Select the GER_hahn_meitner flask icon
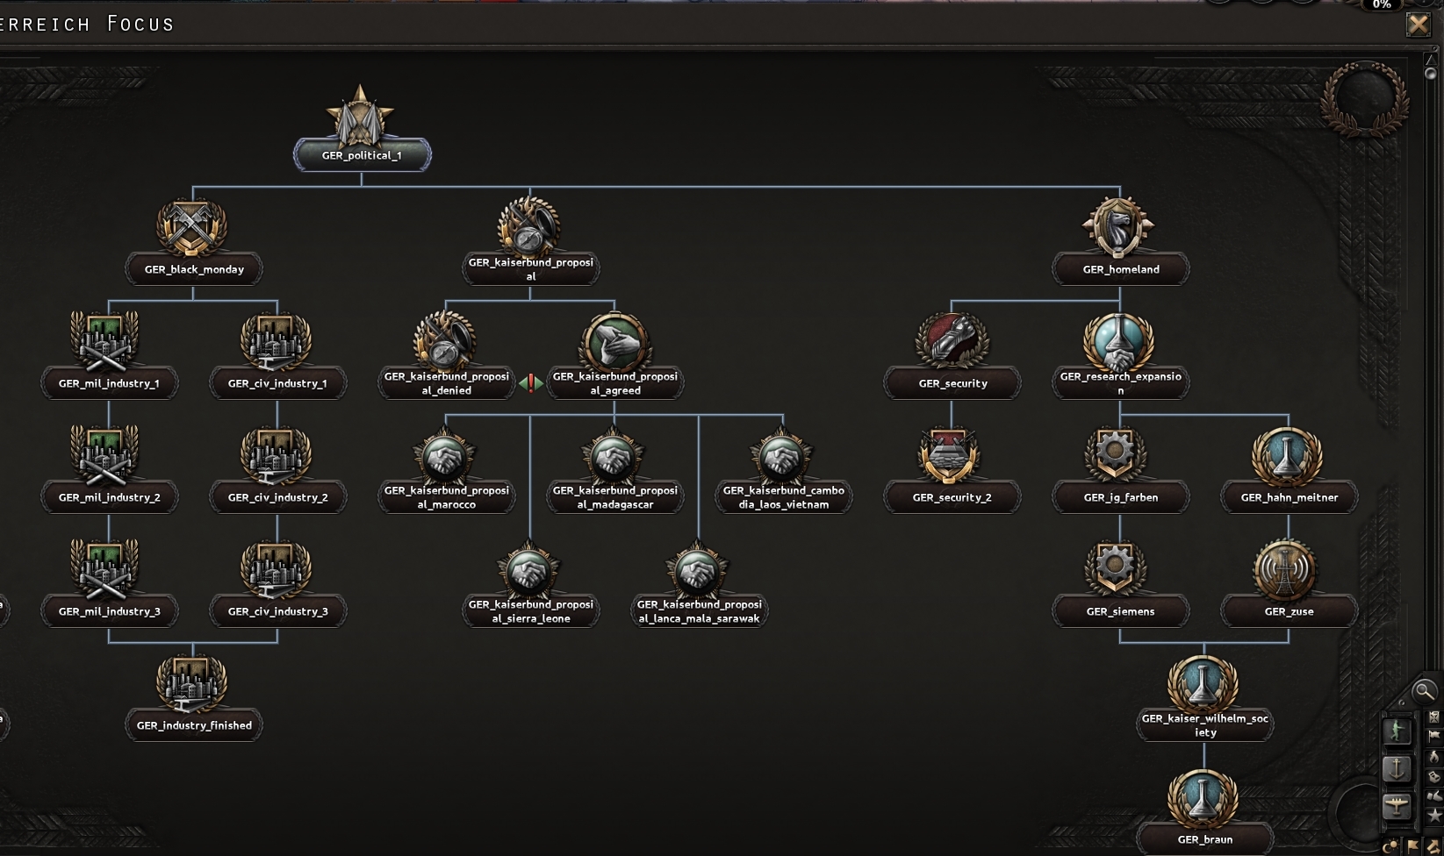 tap(1287, 456)
